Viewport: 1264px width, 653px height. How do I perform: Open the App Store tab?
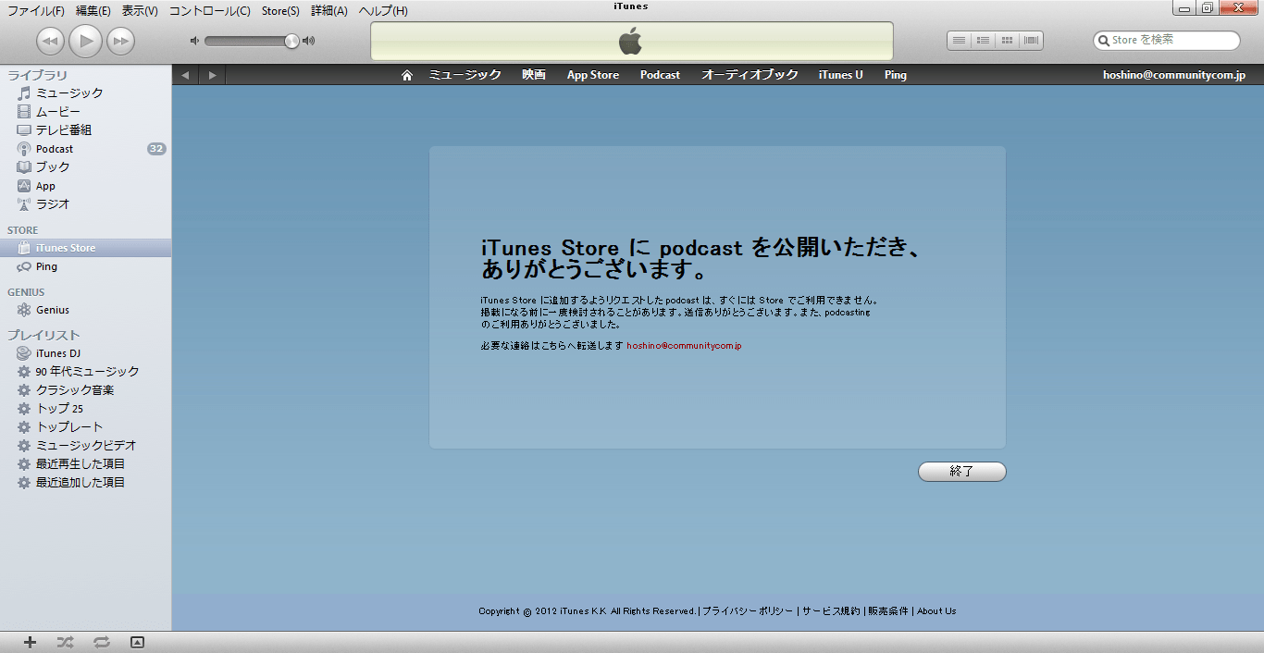(x=593, y=75)
